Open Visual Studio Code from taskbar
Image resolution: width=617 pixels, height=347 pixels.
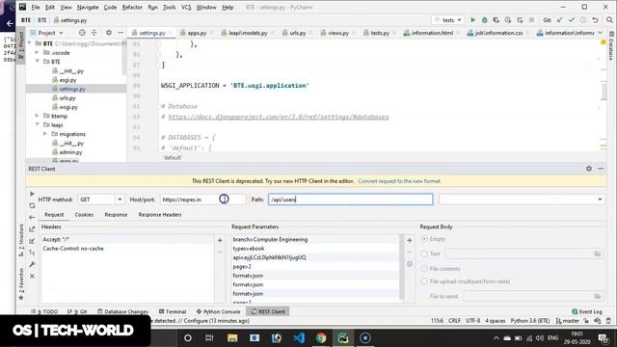(299, 338)
